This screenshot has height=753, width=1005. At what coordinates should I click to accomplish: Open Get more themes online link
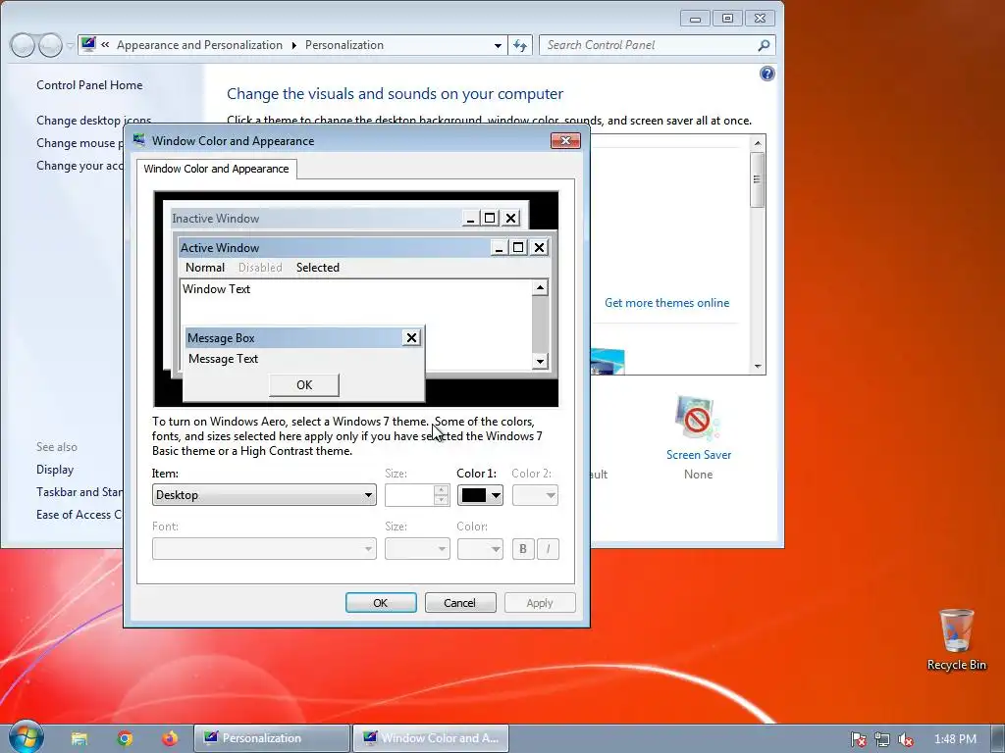[666, 303]
